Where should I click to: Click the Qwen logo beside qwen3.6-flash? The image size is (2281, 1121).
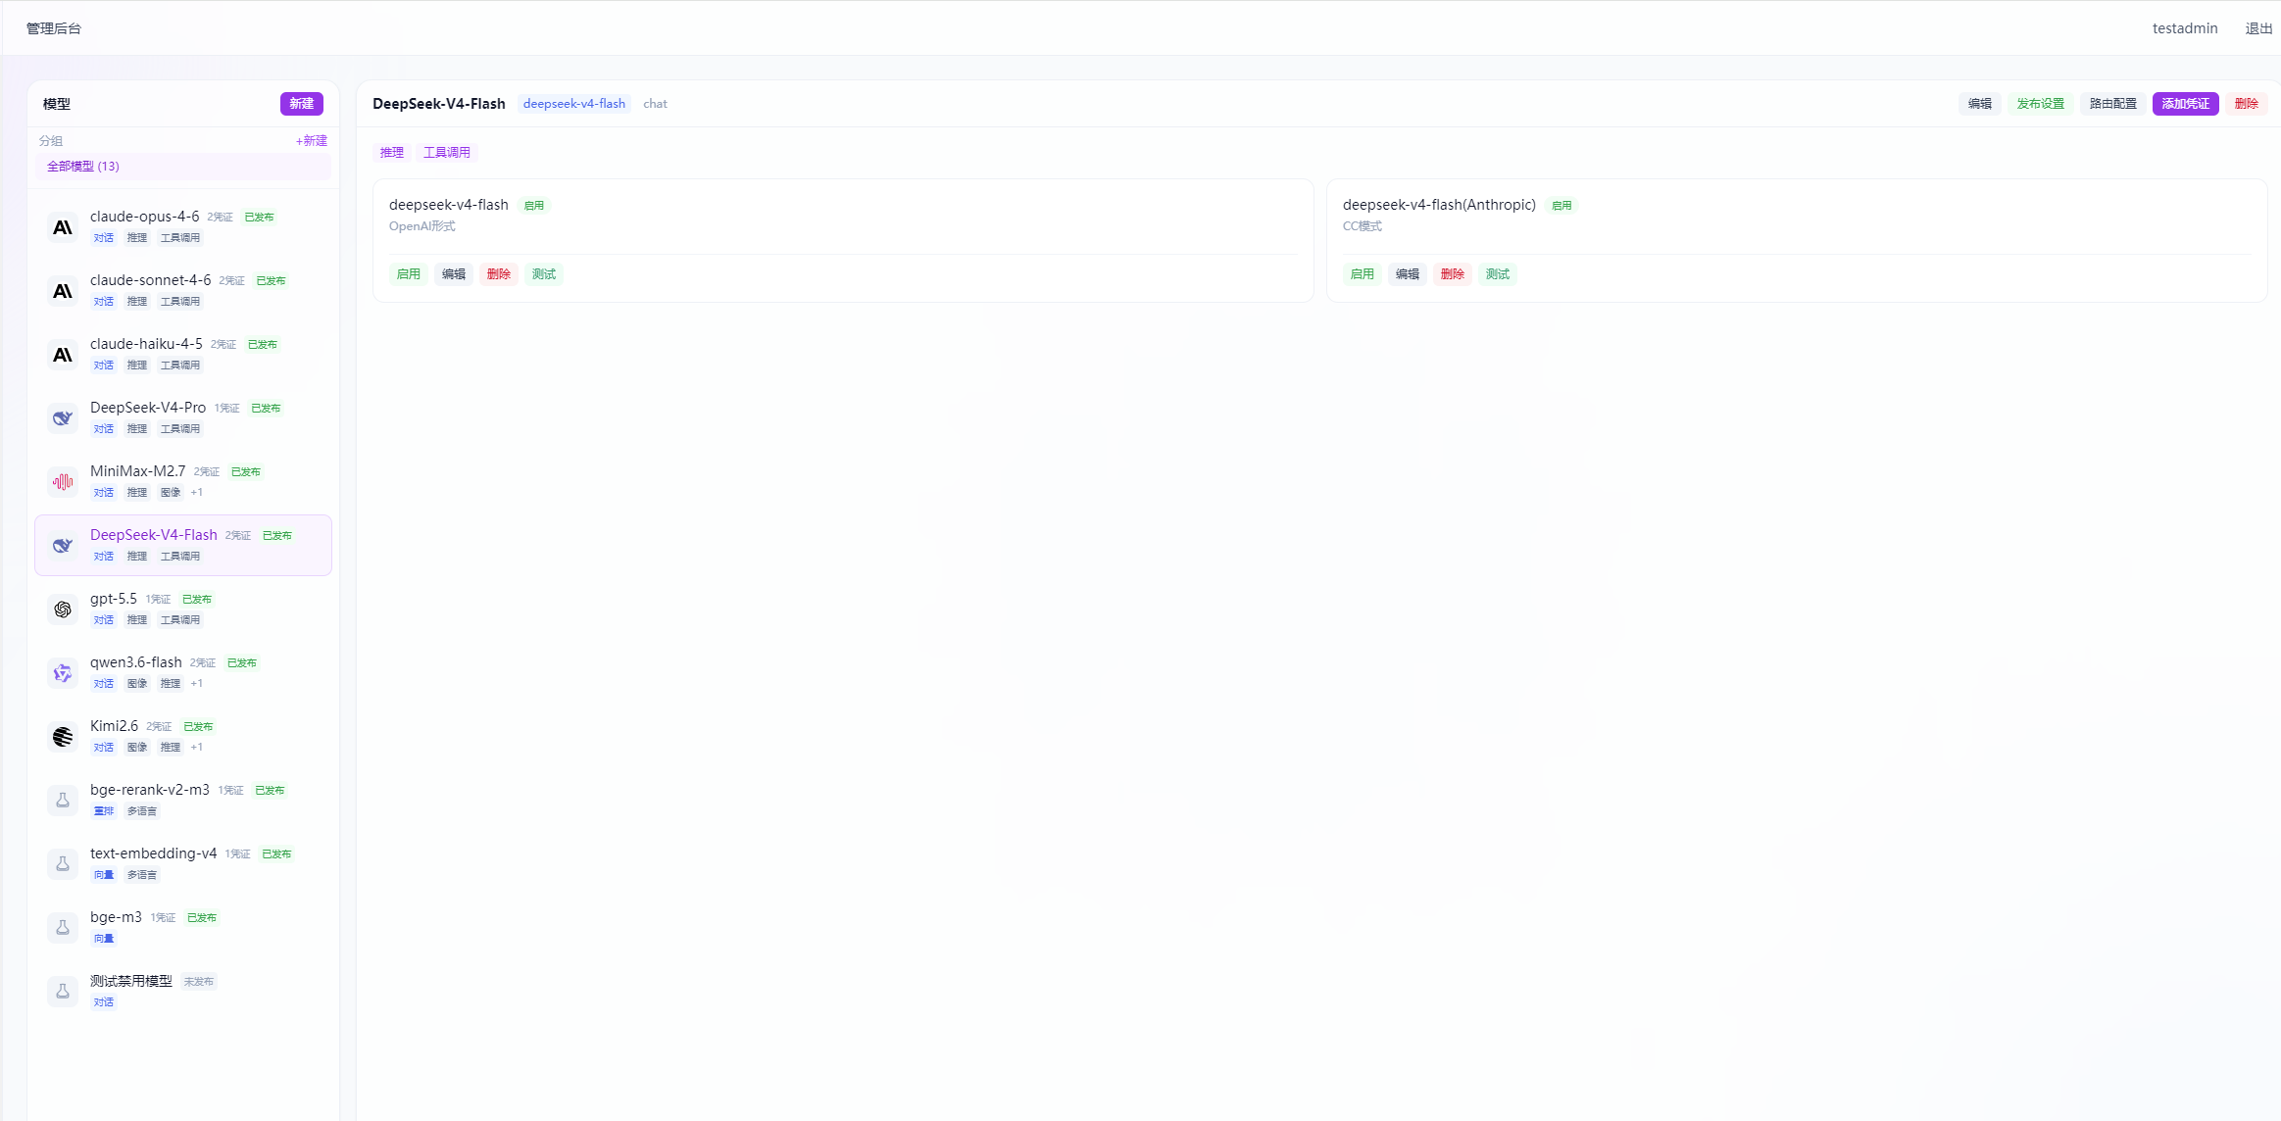63,673
